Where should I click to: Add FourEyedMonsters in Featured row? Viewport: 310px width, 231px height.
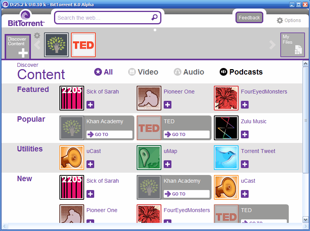pyautogui.click(x=245, y=105)
